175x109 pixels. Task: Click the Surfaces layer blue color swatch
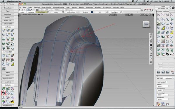pyautogui.click(x=92, y=12)
